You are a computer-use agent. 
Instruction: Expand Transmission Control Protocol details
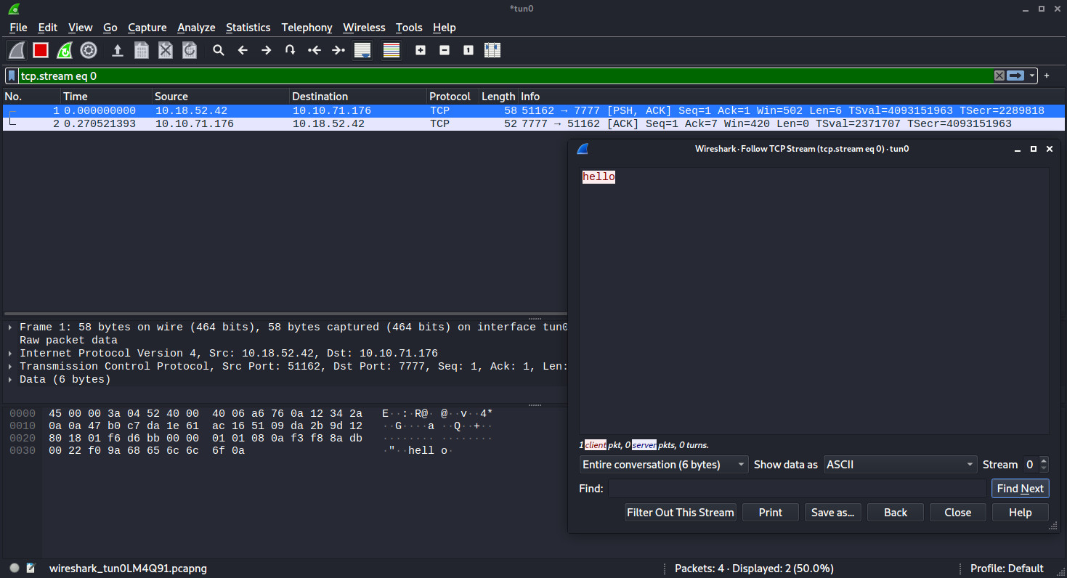tap(10, 367)
